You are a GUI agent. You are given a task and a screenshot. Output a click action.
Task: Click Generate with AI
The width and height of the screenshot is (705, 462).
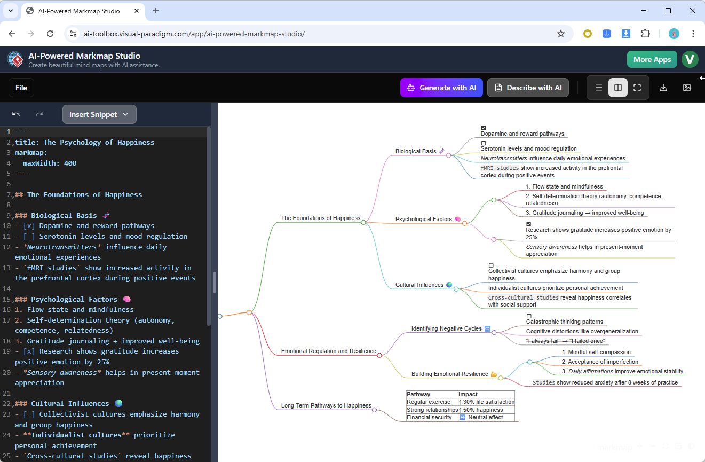pyautogui.click(x=441, y=87)
